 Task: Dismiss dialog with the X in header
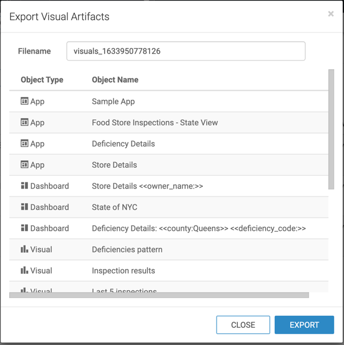point(331,14)
